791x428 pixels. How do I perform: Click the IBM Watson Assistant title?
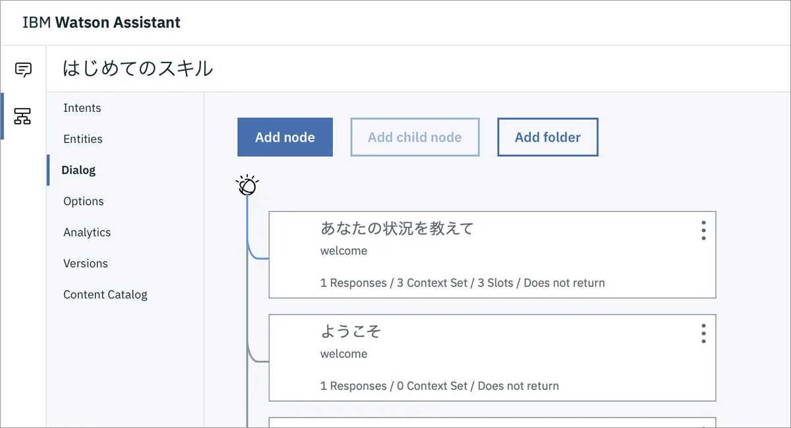click(102, 22)
